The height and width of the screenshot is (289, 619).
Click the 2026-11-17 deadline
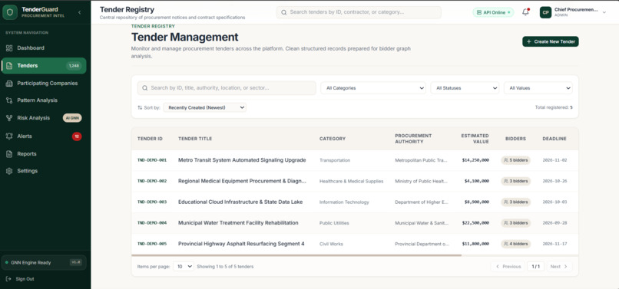coord(554,244)
